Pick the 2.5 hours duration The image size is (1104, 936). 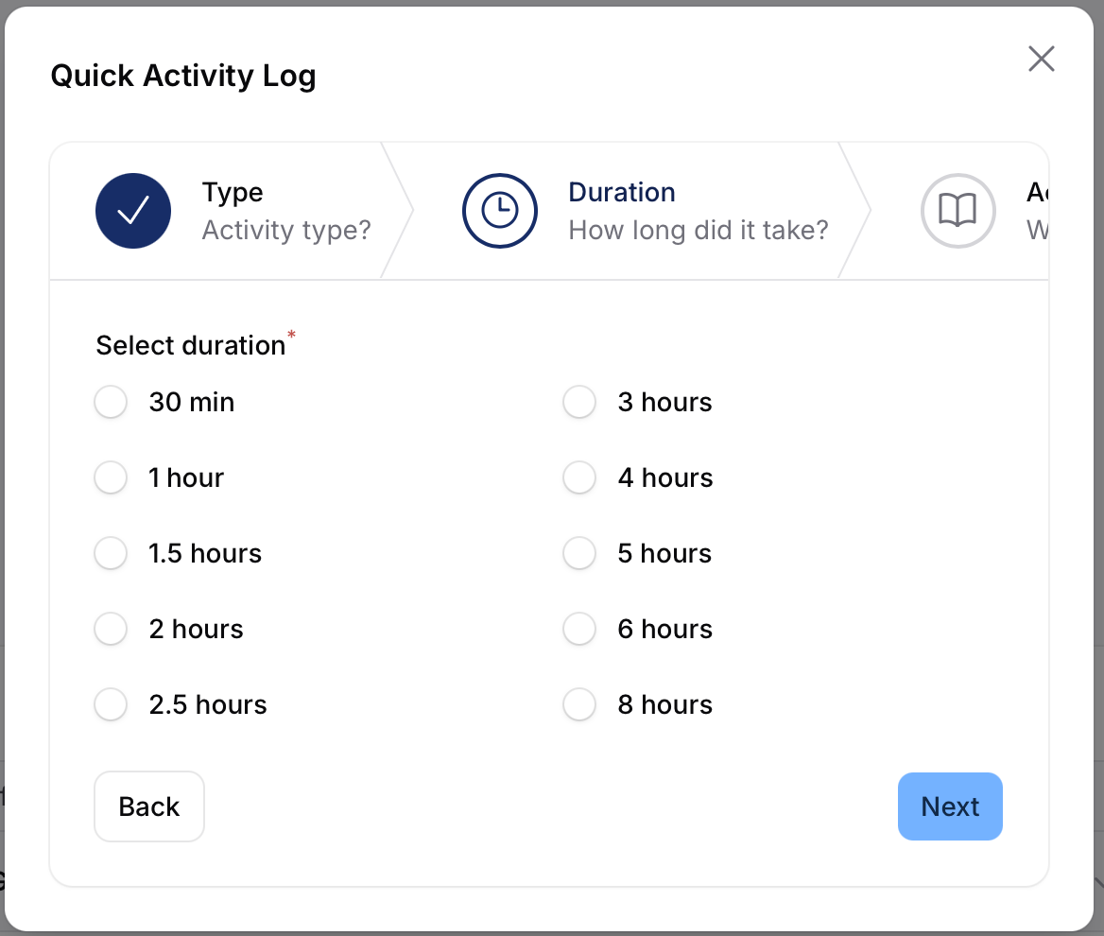click(111, 704)
